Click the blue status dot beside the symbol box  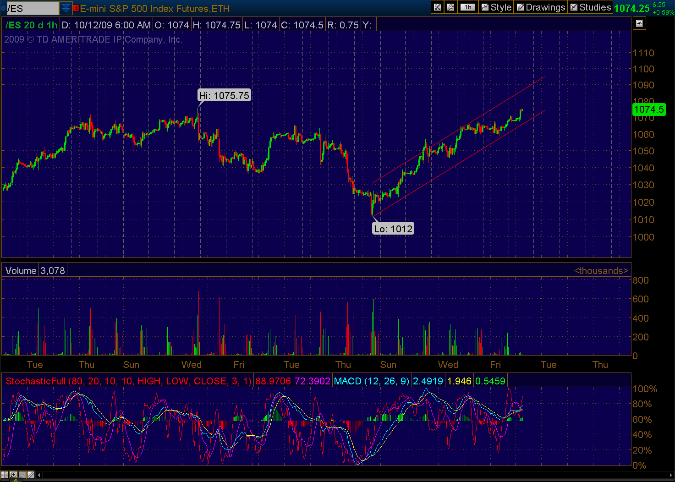pos(3,8)
